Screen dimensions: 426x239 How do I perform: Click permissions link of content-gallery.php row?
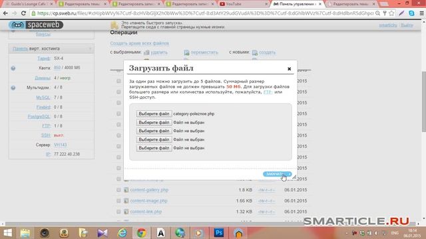click(x=266, y=190)
